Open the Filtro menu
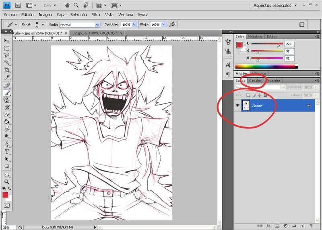 [x=95, y=14]
